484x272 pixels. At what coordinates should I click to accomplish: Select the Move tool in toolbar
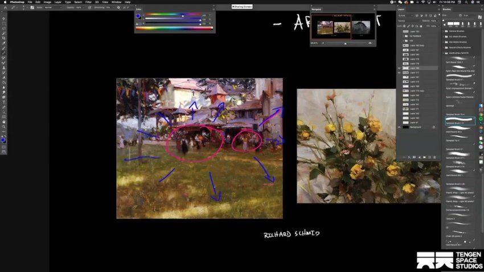[4, 18]
